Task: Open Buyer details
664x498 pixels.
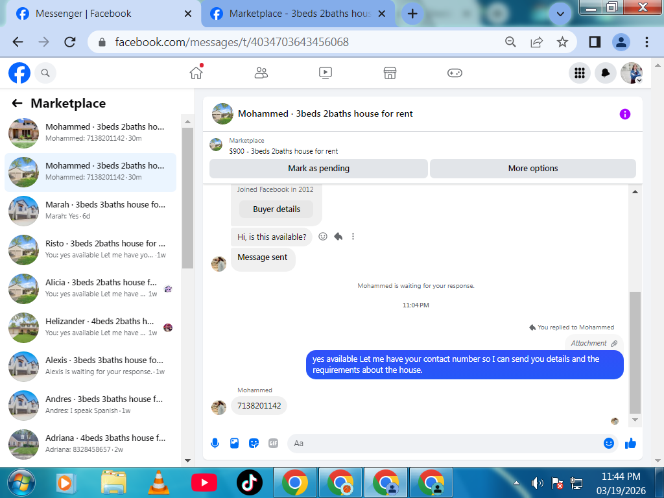Action: 276,209
